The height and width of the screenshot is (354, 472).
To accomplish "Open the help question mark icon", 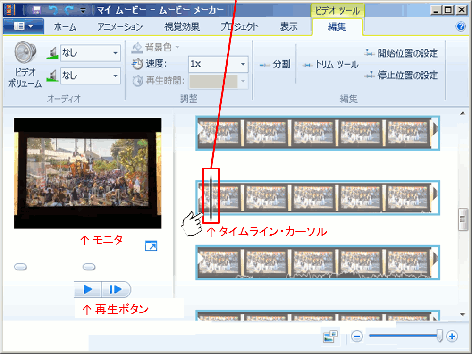I will [461, 27].
